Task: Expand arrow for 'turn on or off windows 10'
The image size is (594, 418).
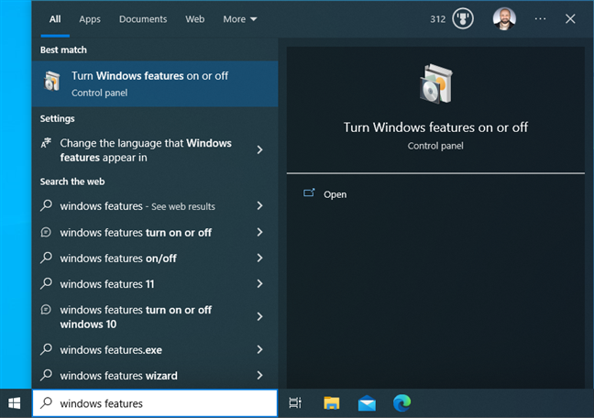Action: point(260,317)
